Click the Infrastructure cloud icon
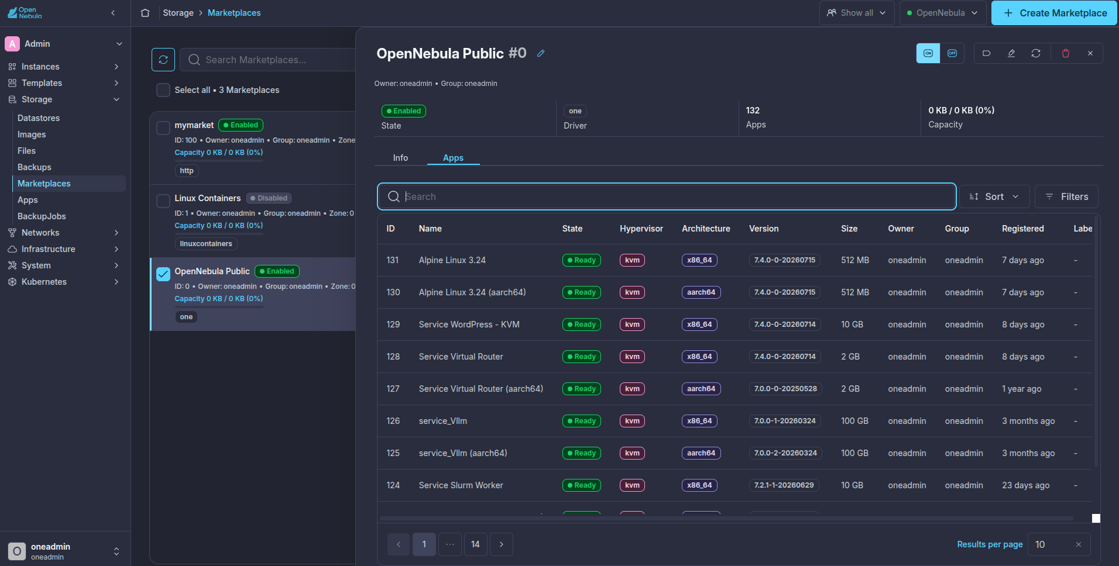Screen dimensions: 1119x566 12,249
